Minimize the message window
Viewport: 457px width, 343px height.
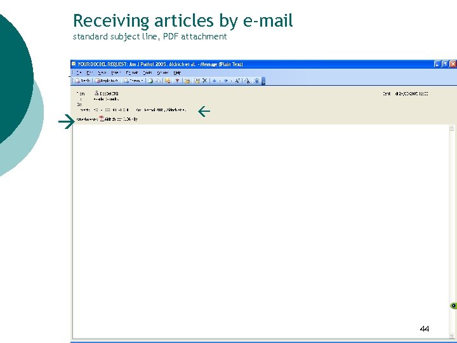[437, 64]
